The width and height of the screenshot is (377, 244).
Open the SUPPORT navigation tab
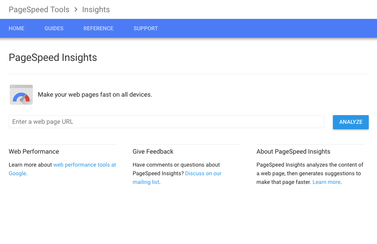146,28
